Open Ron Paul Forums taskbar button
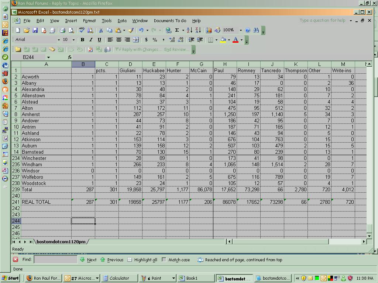Viewport: 378px width, 283px height. pyautogui.click(x=44, y=278)
